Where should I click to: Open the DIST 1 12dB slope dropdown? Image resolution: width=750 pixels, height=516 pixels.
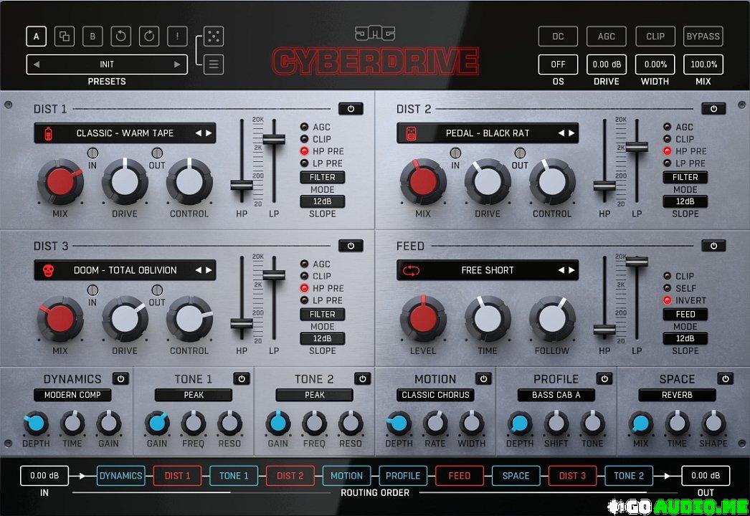click(322, 201)
